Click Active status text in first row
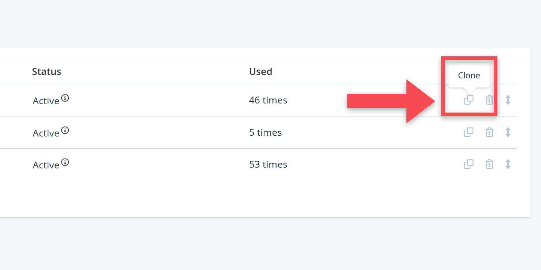Image resolution: width=541 pixels, height=270 pixels. click(x=46, y=101)
